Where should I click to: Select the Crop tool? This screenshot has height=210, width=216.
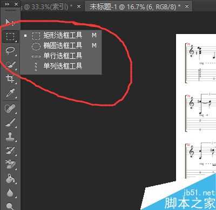(10, 79)
